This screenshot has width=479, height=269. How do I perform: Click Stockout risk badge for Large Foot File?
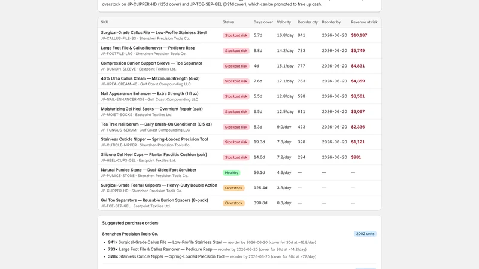[x=236, y=51]
